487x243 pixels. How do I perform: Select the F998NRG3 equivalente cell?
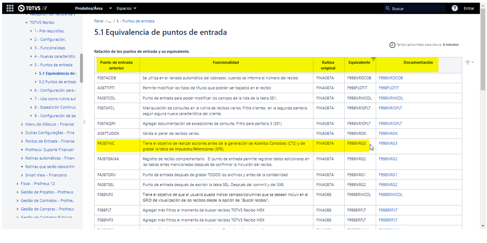pos(360,147)
